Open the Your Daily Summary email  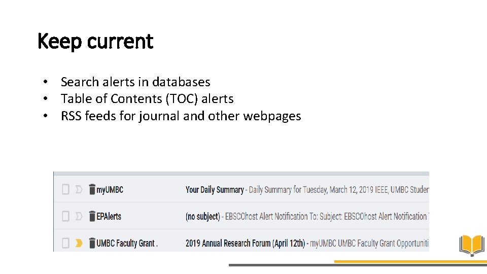(x=215, y=190)
